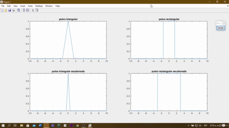Open Microsoft Word from the taskbar
Viewport: 229px width, 128px height.
pos(40,126)
